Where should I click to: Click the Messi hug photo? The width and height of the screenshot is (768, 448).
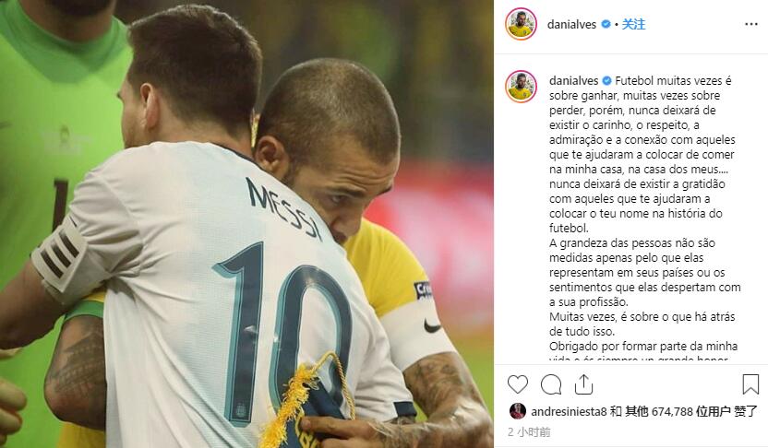246,224
